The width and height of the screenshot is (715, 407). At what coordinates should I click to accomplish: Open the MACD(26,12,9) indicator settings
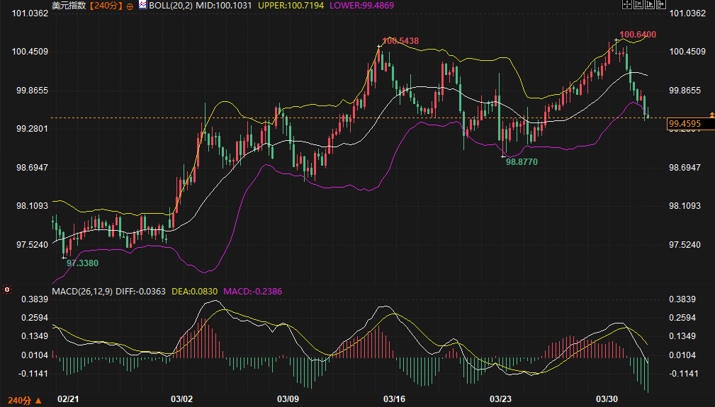(x=81, y=291)
